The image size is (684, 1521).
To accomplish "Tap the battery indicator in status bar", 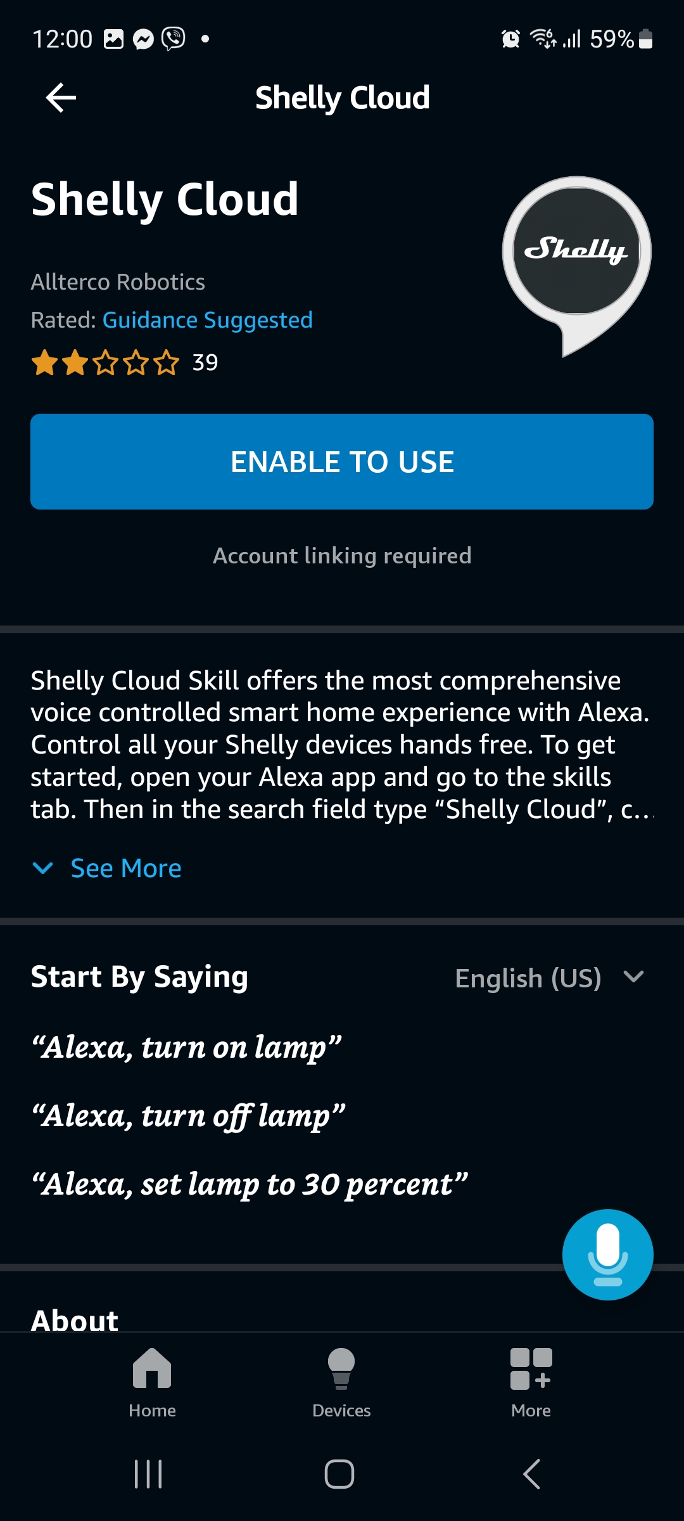I will 645,39.
